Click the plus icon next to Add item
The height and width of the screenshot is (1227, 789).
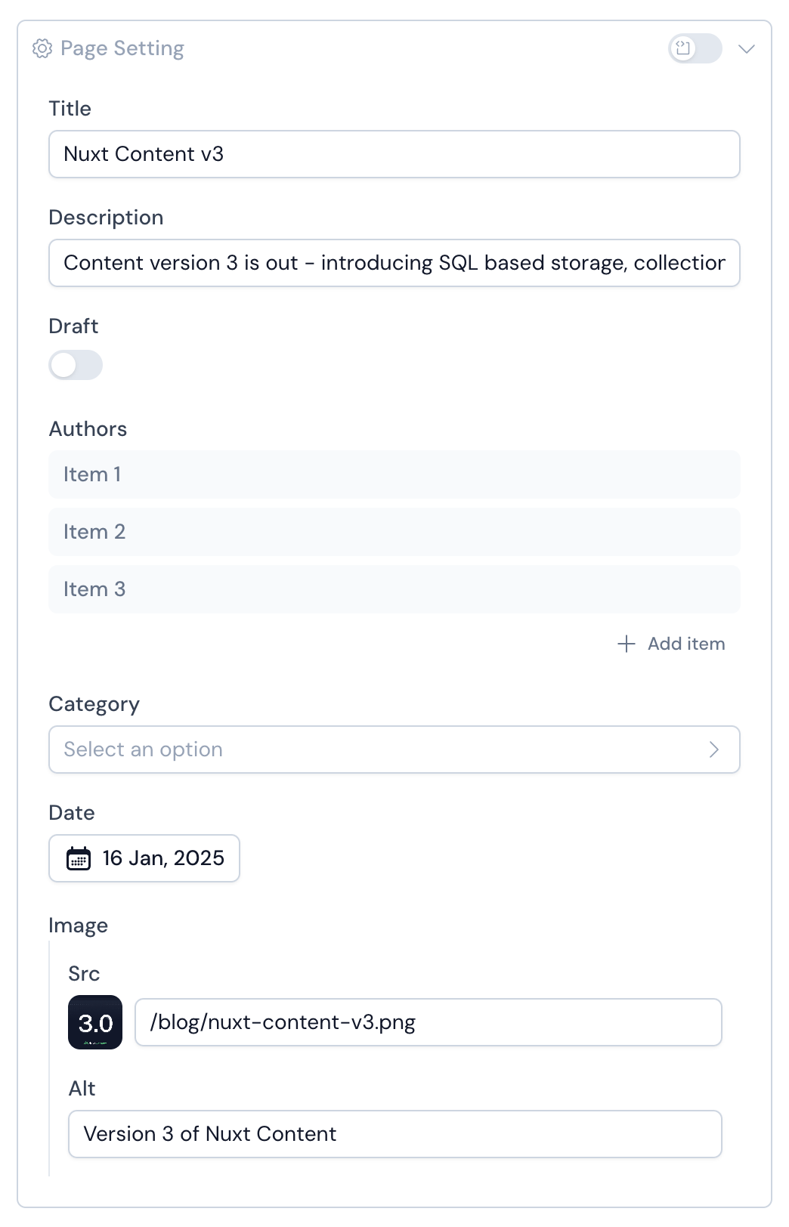[x=627, y=644]
